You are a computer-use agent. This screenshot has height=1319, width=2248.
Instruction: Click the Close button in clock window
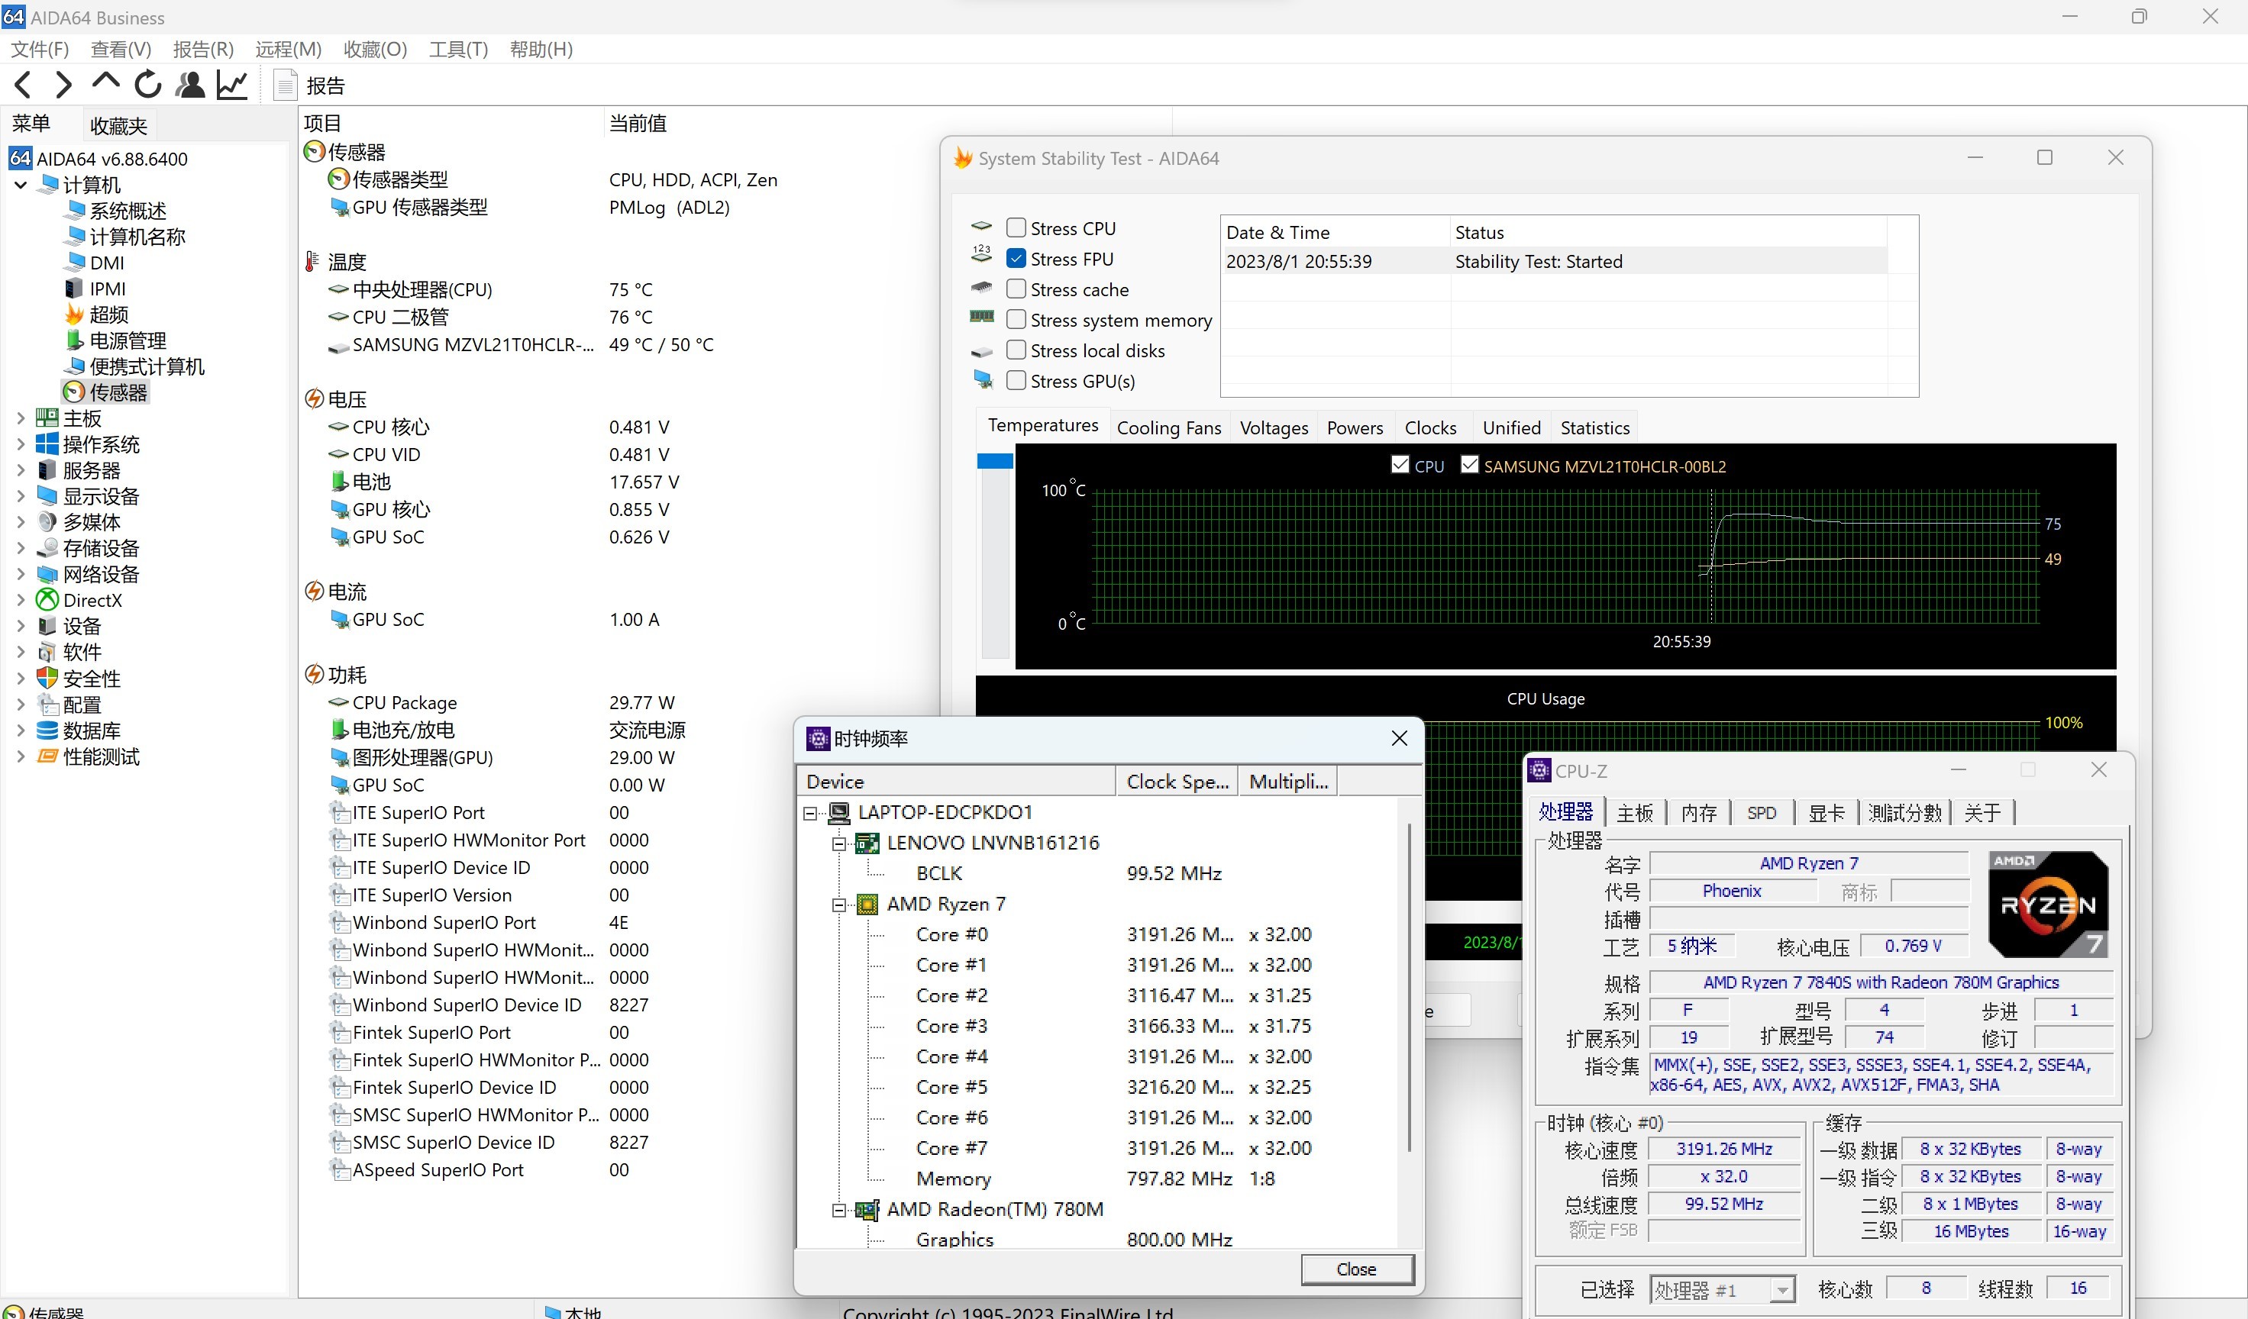click(x=1355, y=1269)
